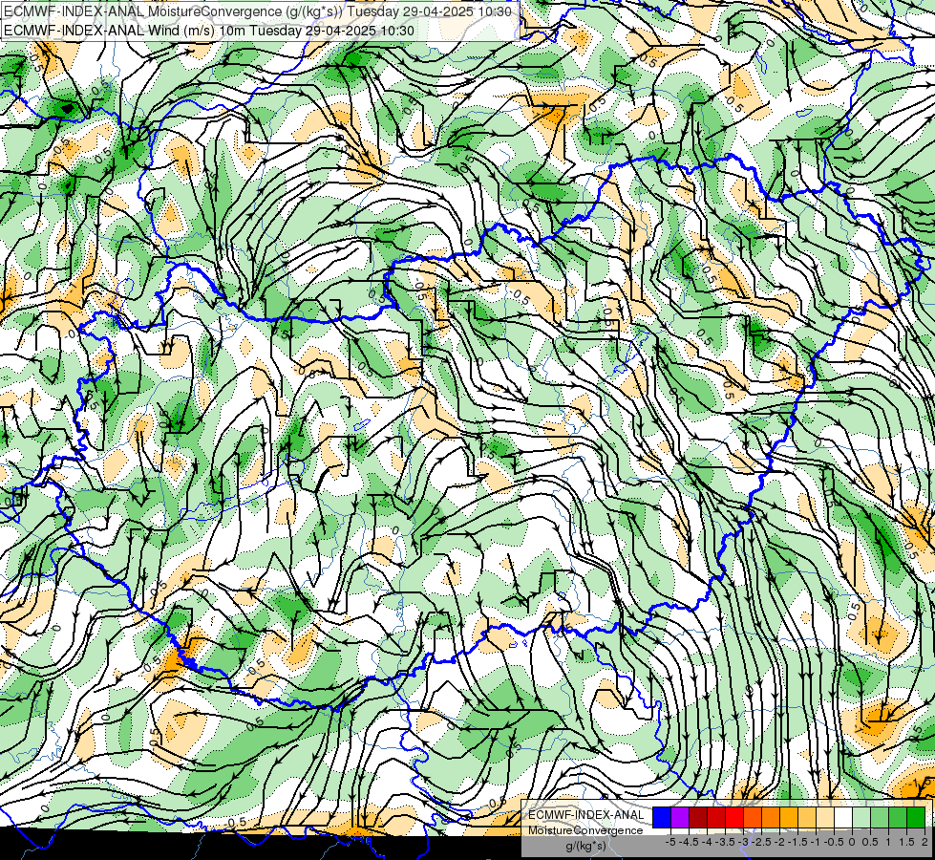Select the dark maroon swatch above -4

click(698, 818)
